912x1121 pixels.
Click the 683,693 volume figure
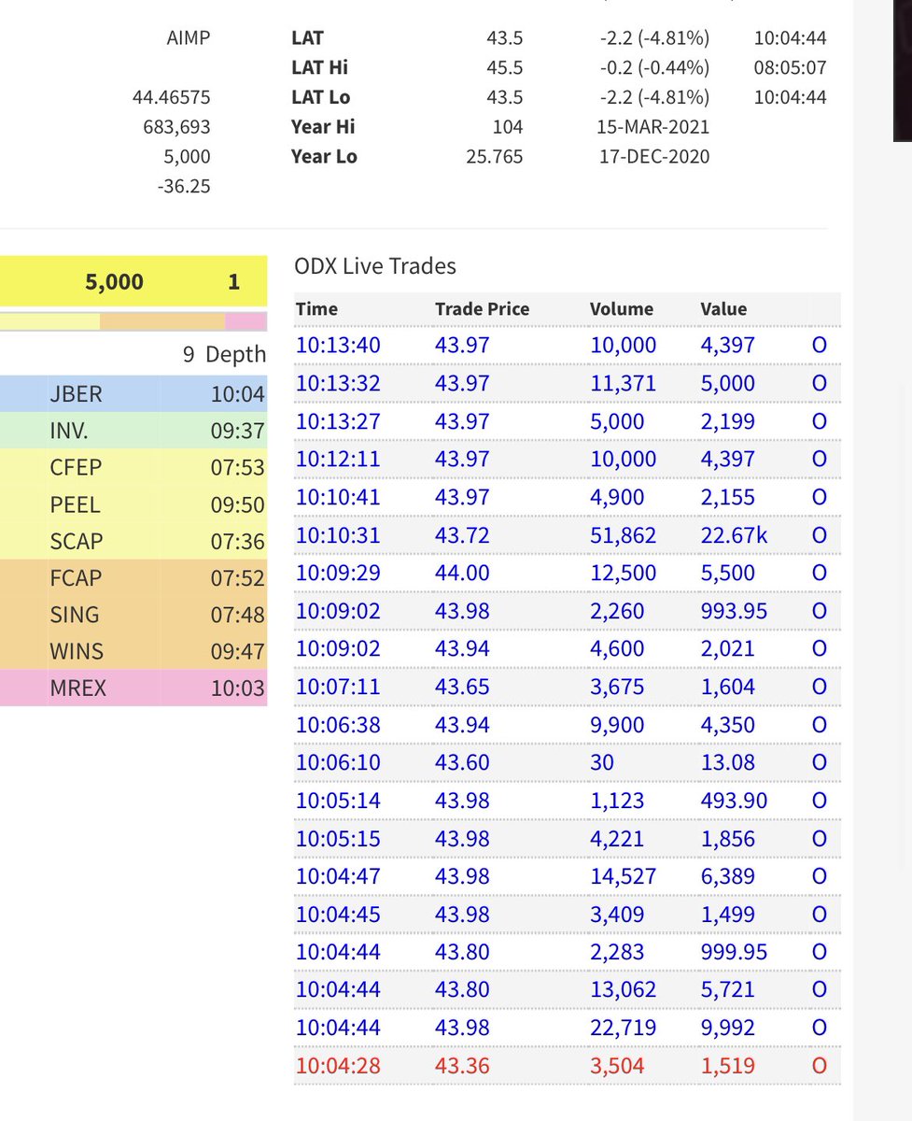pos(177,127)
